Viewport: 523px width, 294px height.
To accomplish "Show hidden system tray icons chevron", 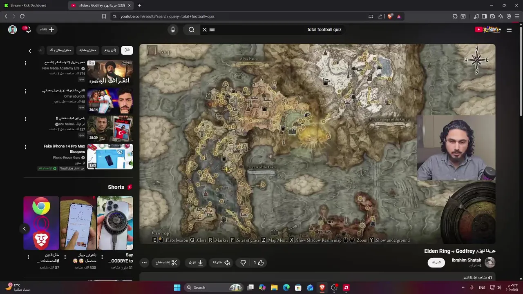I will pyautogui.click(x=463, y=287).
